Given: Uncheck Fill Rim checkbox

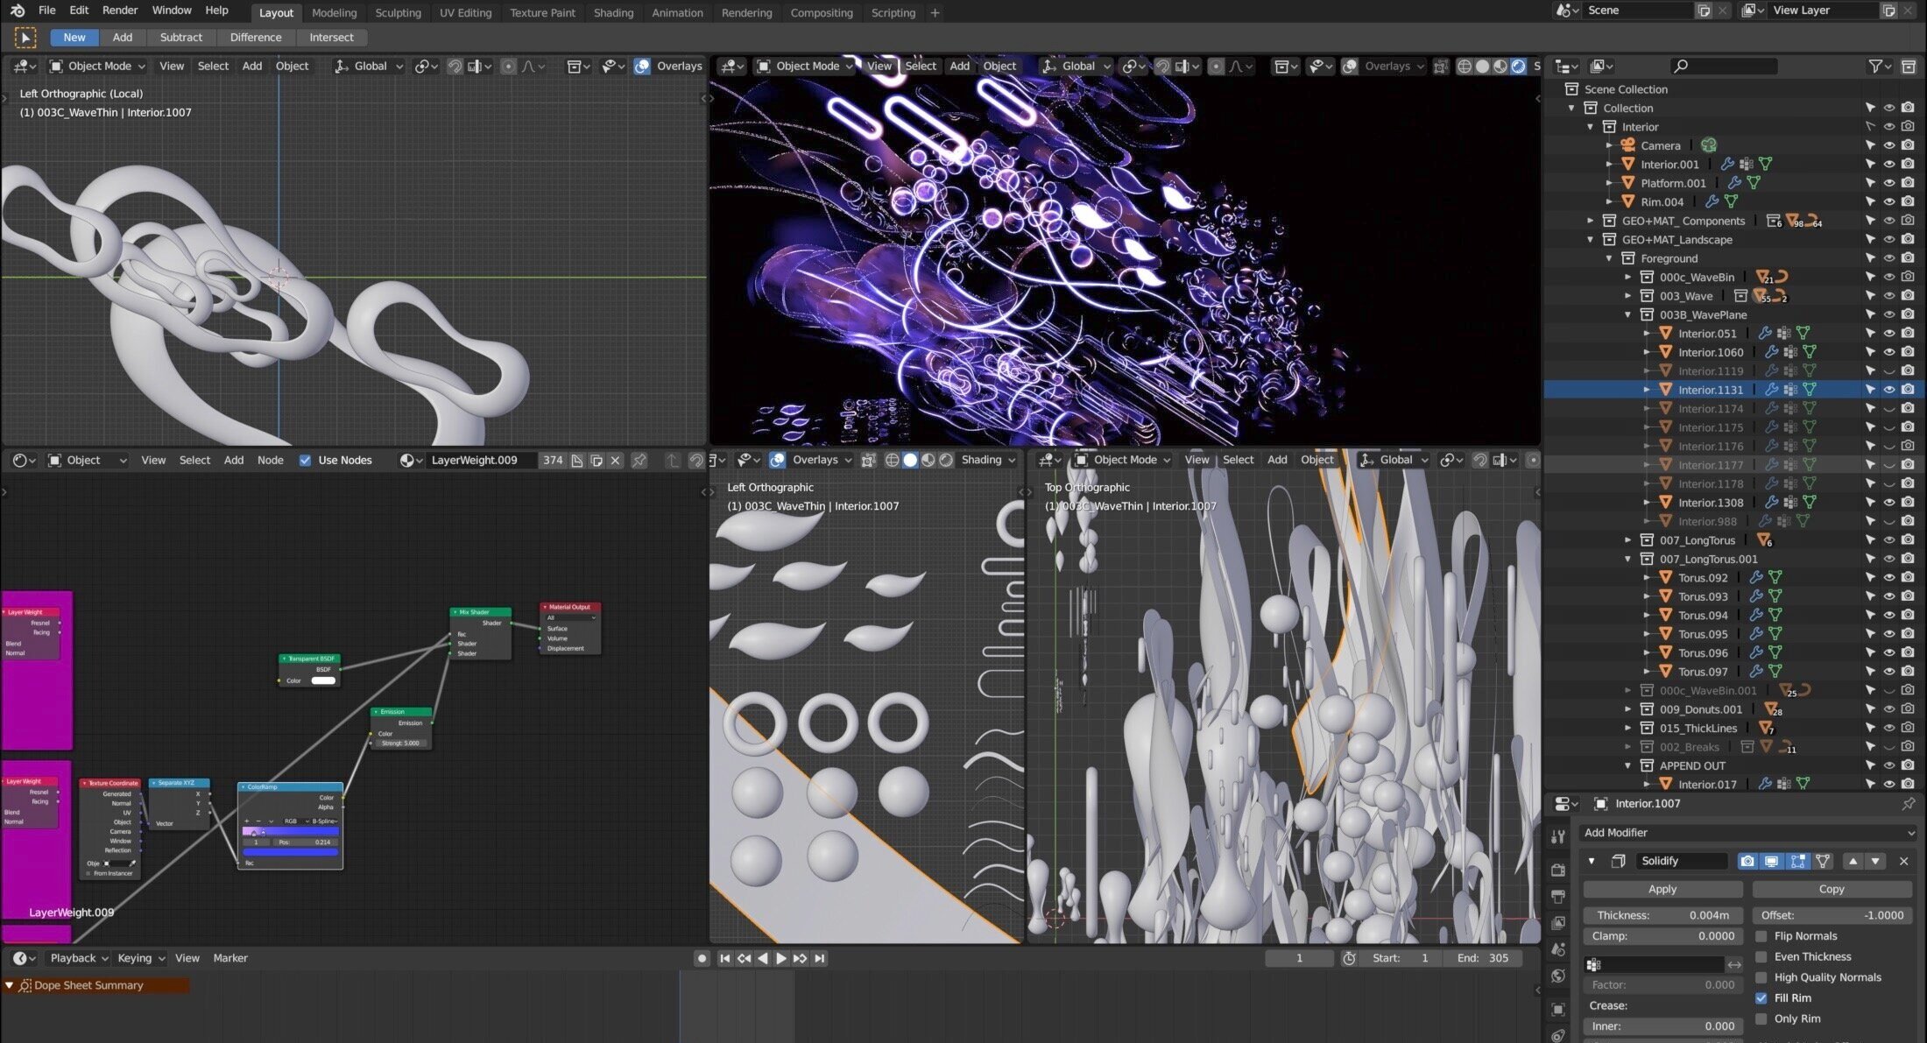Looking at the screenshot, I should click(x=1761, y=998).
